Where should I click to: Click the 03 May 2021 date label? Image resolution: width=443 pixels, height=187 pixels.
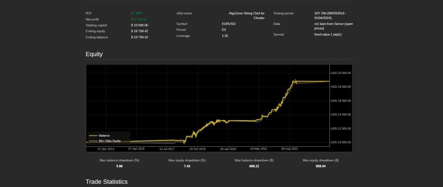tap(259, 148)
